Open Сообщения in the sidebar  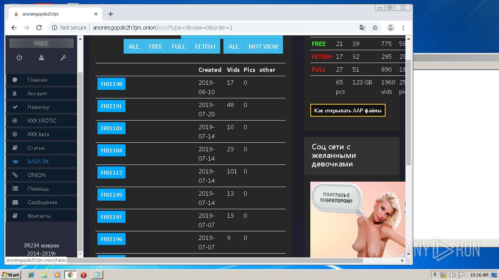pos(41,202)
